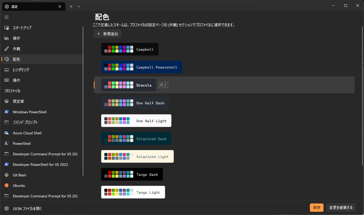The image size is (364, 215).
Task: Open PowerShell profile entry
Action: click(42, 143)
